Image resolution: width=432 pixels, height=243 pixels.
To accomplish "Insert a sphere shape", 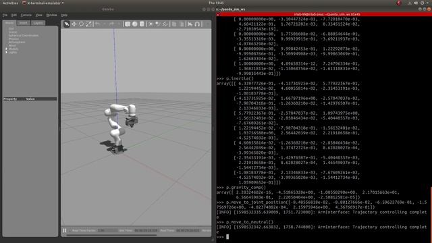I will [x=135, y=24].
